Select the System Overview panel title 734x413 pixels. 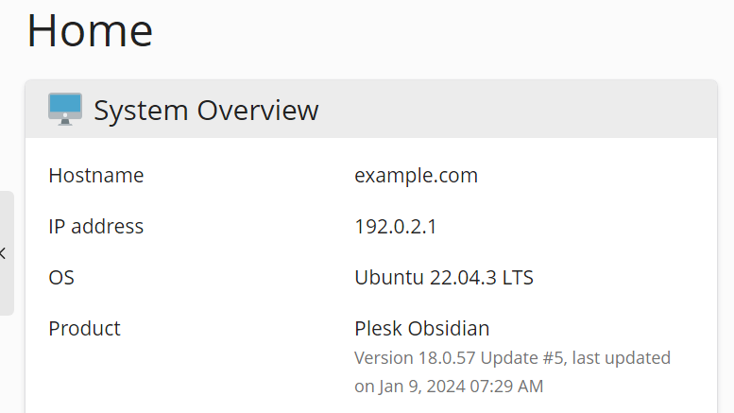click(x=206, y=111)
